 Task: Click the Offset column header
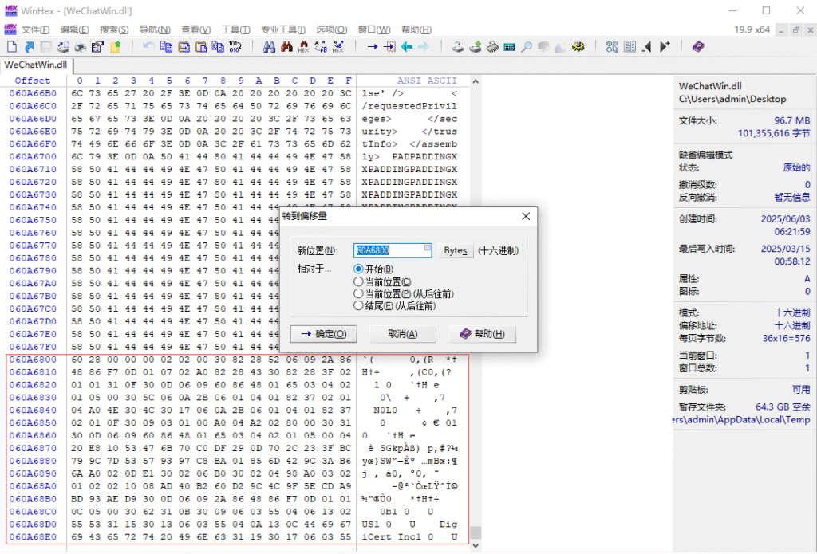click(x=32, y=81)
